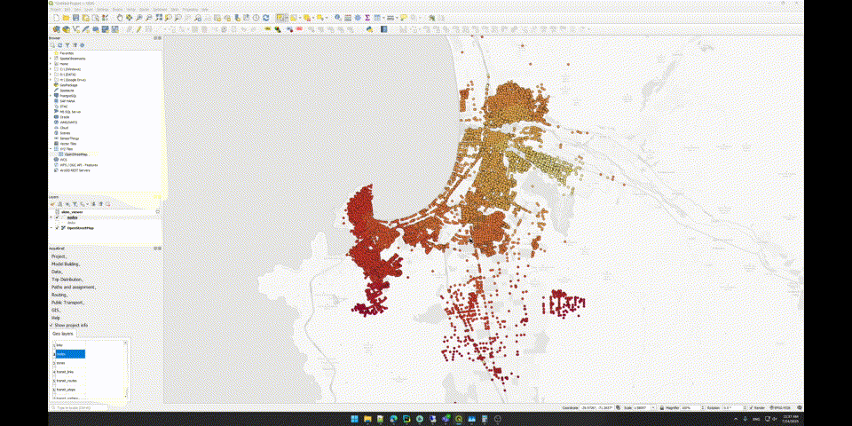Toggle visibility of the nodes layer
The image size is (852, 426).
57,217
